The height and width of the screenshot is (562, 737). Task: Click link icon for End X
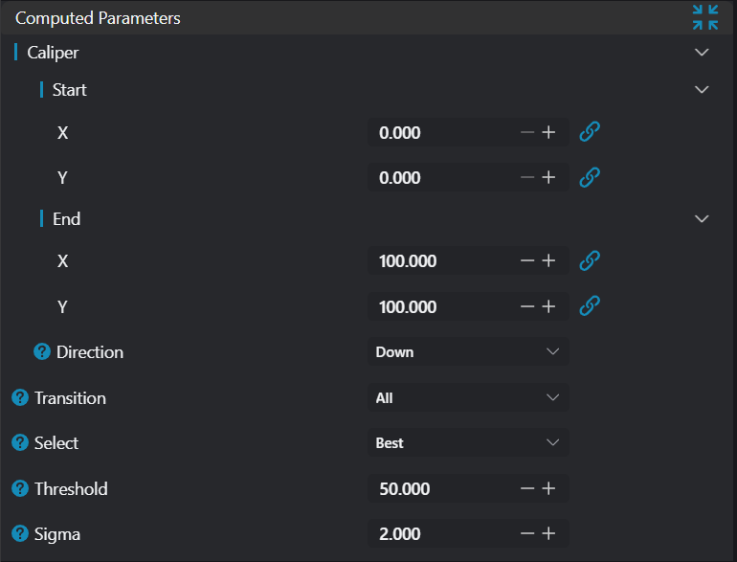591,260
